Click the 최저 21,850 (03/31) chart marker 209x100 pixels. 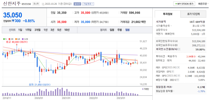(40, 84)
